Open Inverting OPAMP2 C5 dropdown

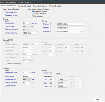[67, 51]
